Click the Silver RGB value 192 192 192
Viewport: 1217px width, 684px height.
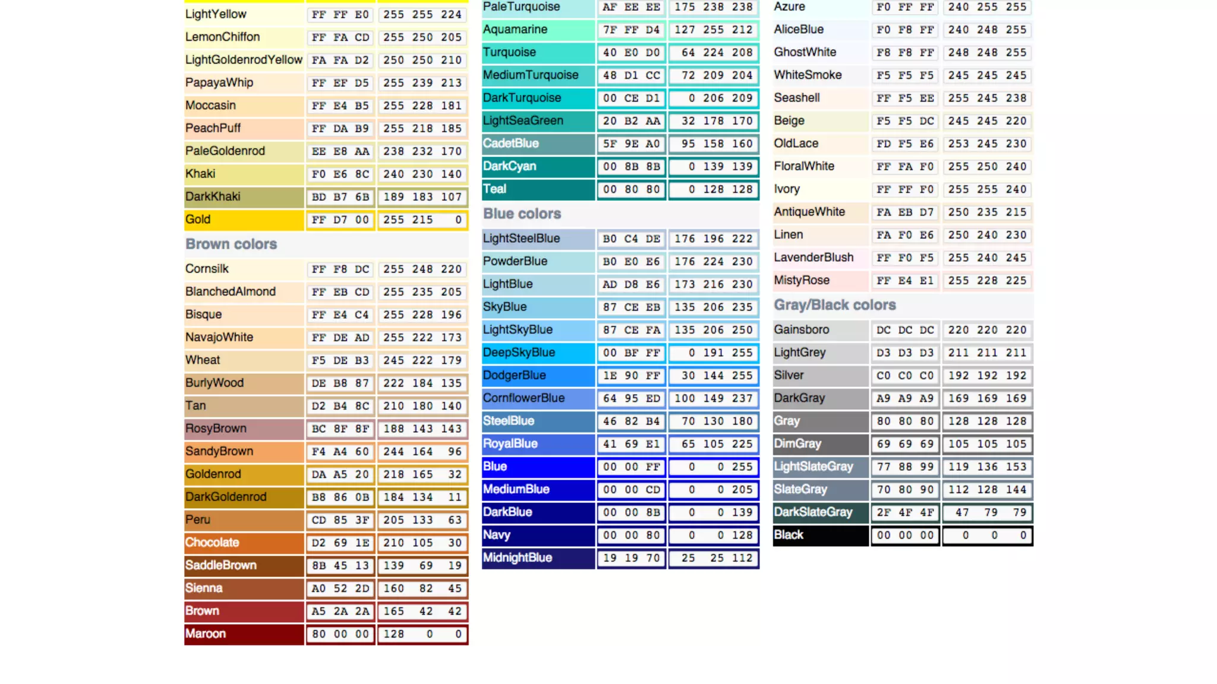pyautogui.click(x=987, y=376)
